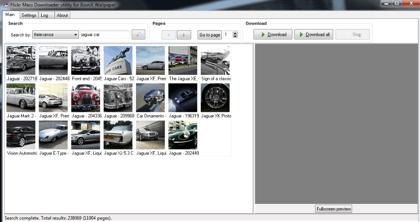Screen dimensions: 420x222
Task: Click the 'jaguar car' search text field
Action: click(x=105, y=34)
